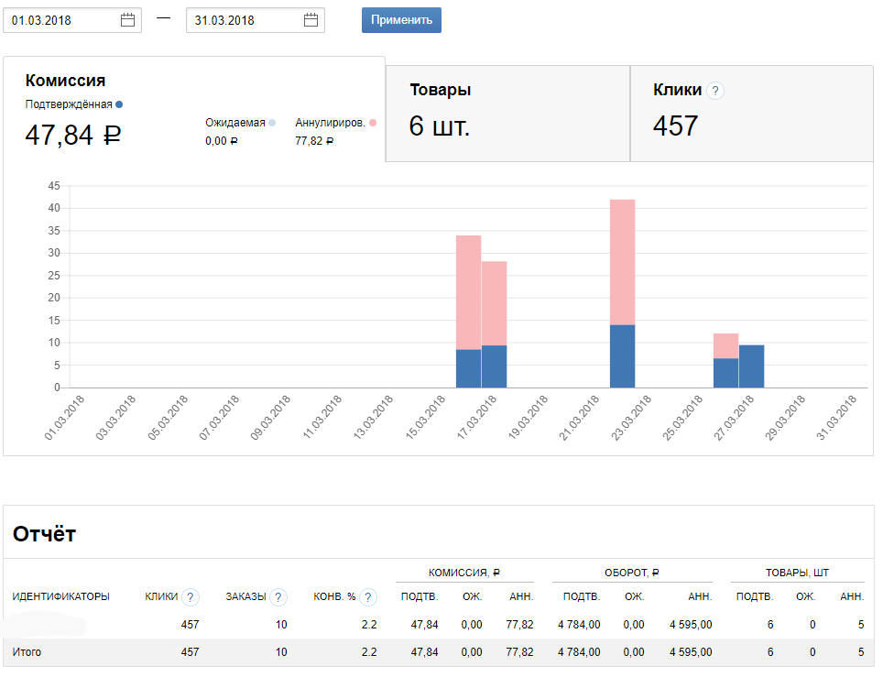Viewport: 883px width, 677px height.
Task: Click pink Аннулиров. legend dot
Action: (x=373, y=123)
